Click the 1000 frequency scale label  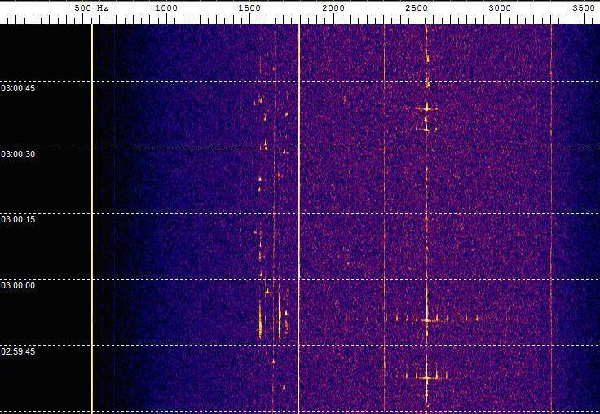166,8
